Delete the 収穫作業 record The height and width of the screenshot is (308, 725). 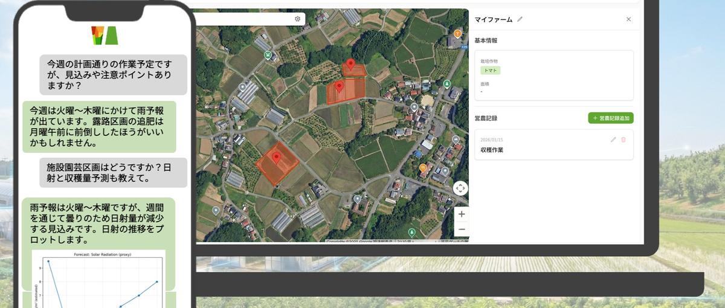[623, 140]
